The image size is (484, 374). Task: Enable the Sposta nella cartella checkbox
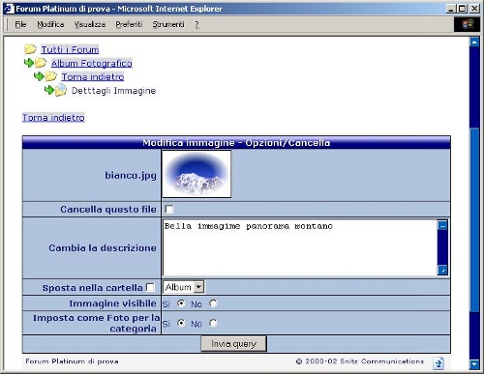coord(150,287)
